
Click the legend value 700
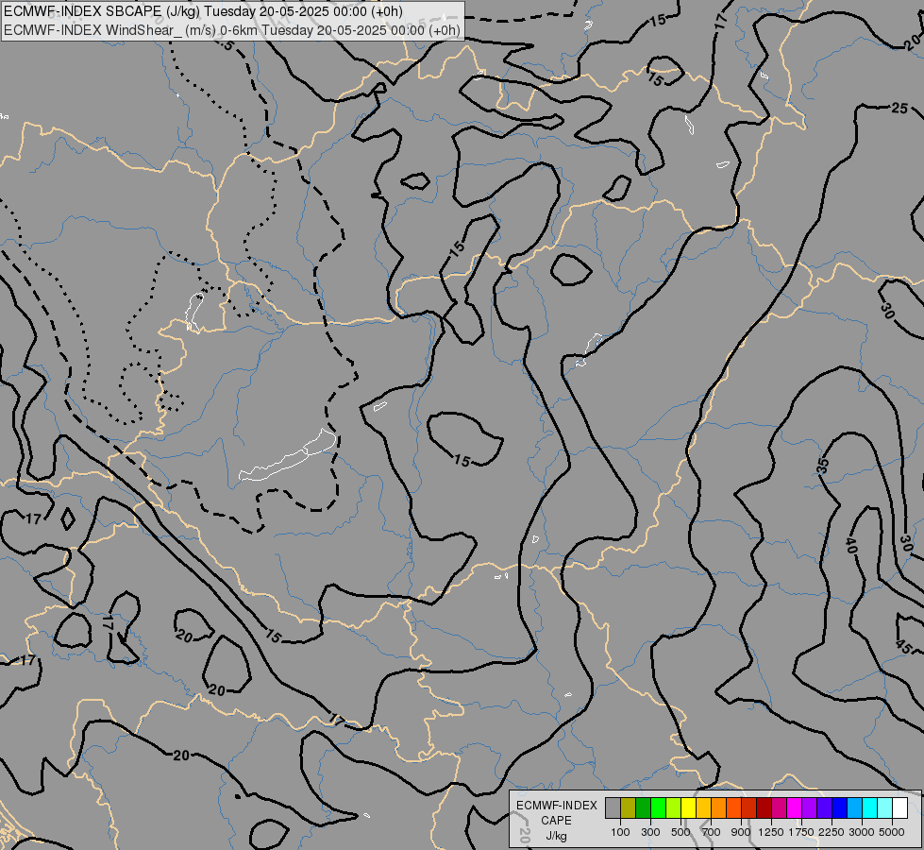[x=712, y=832]
